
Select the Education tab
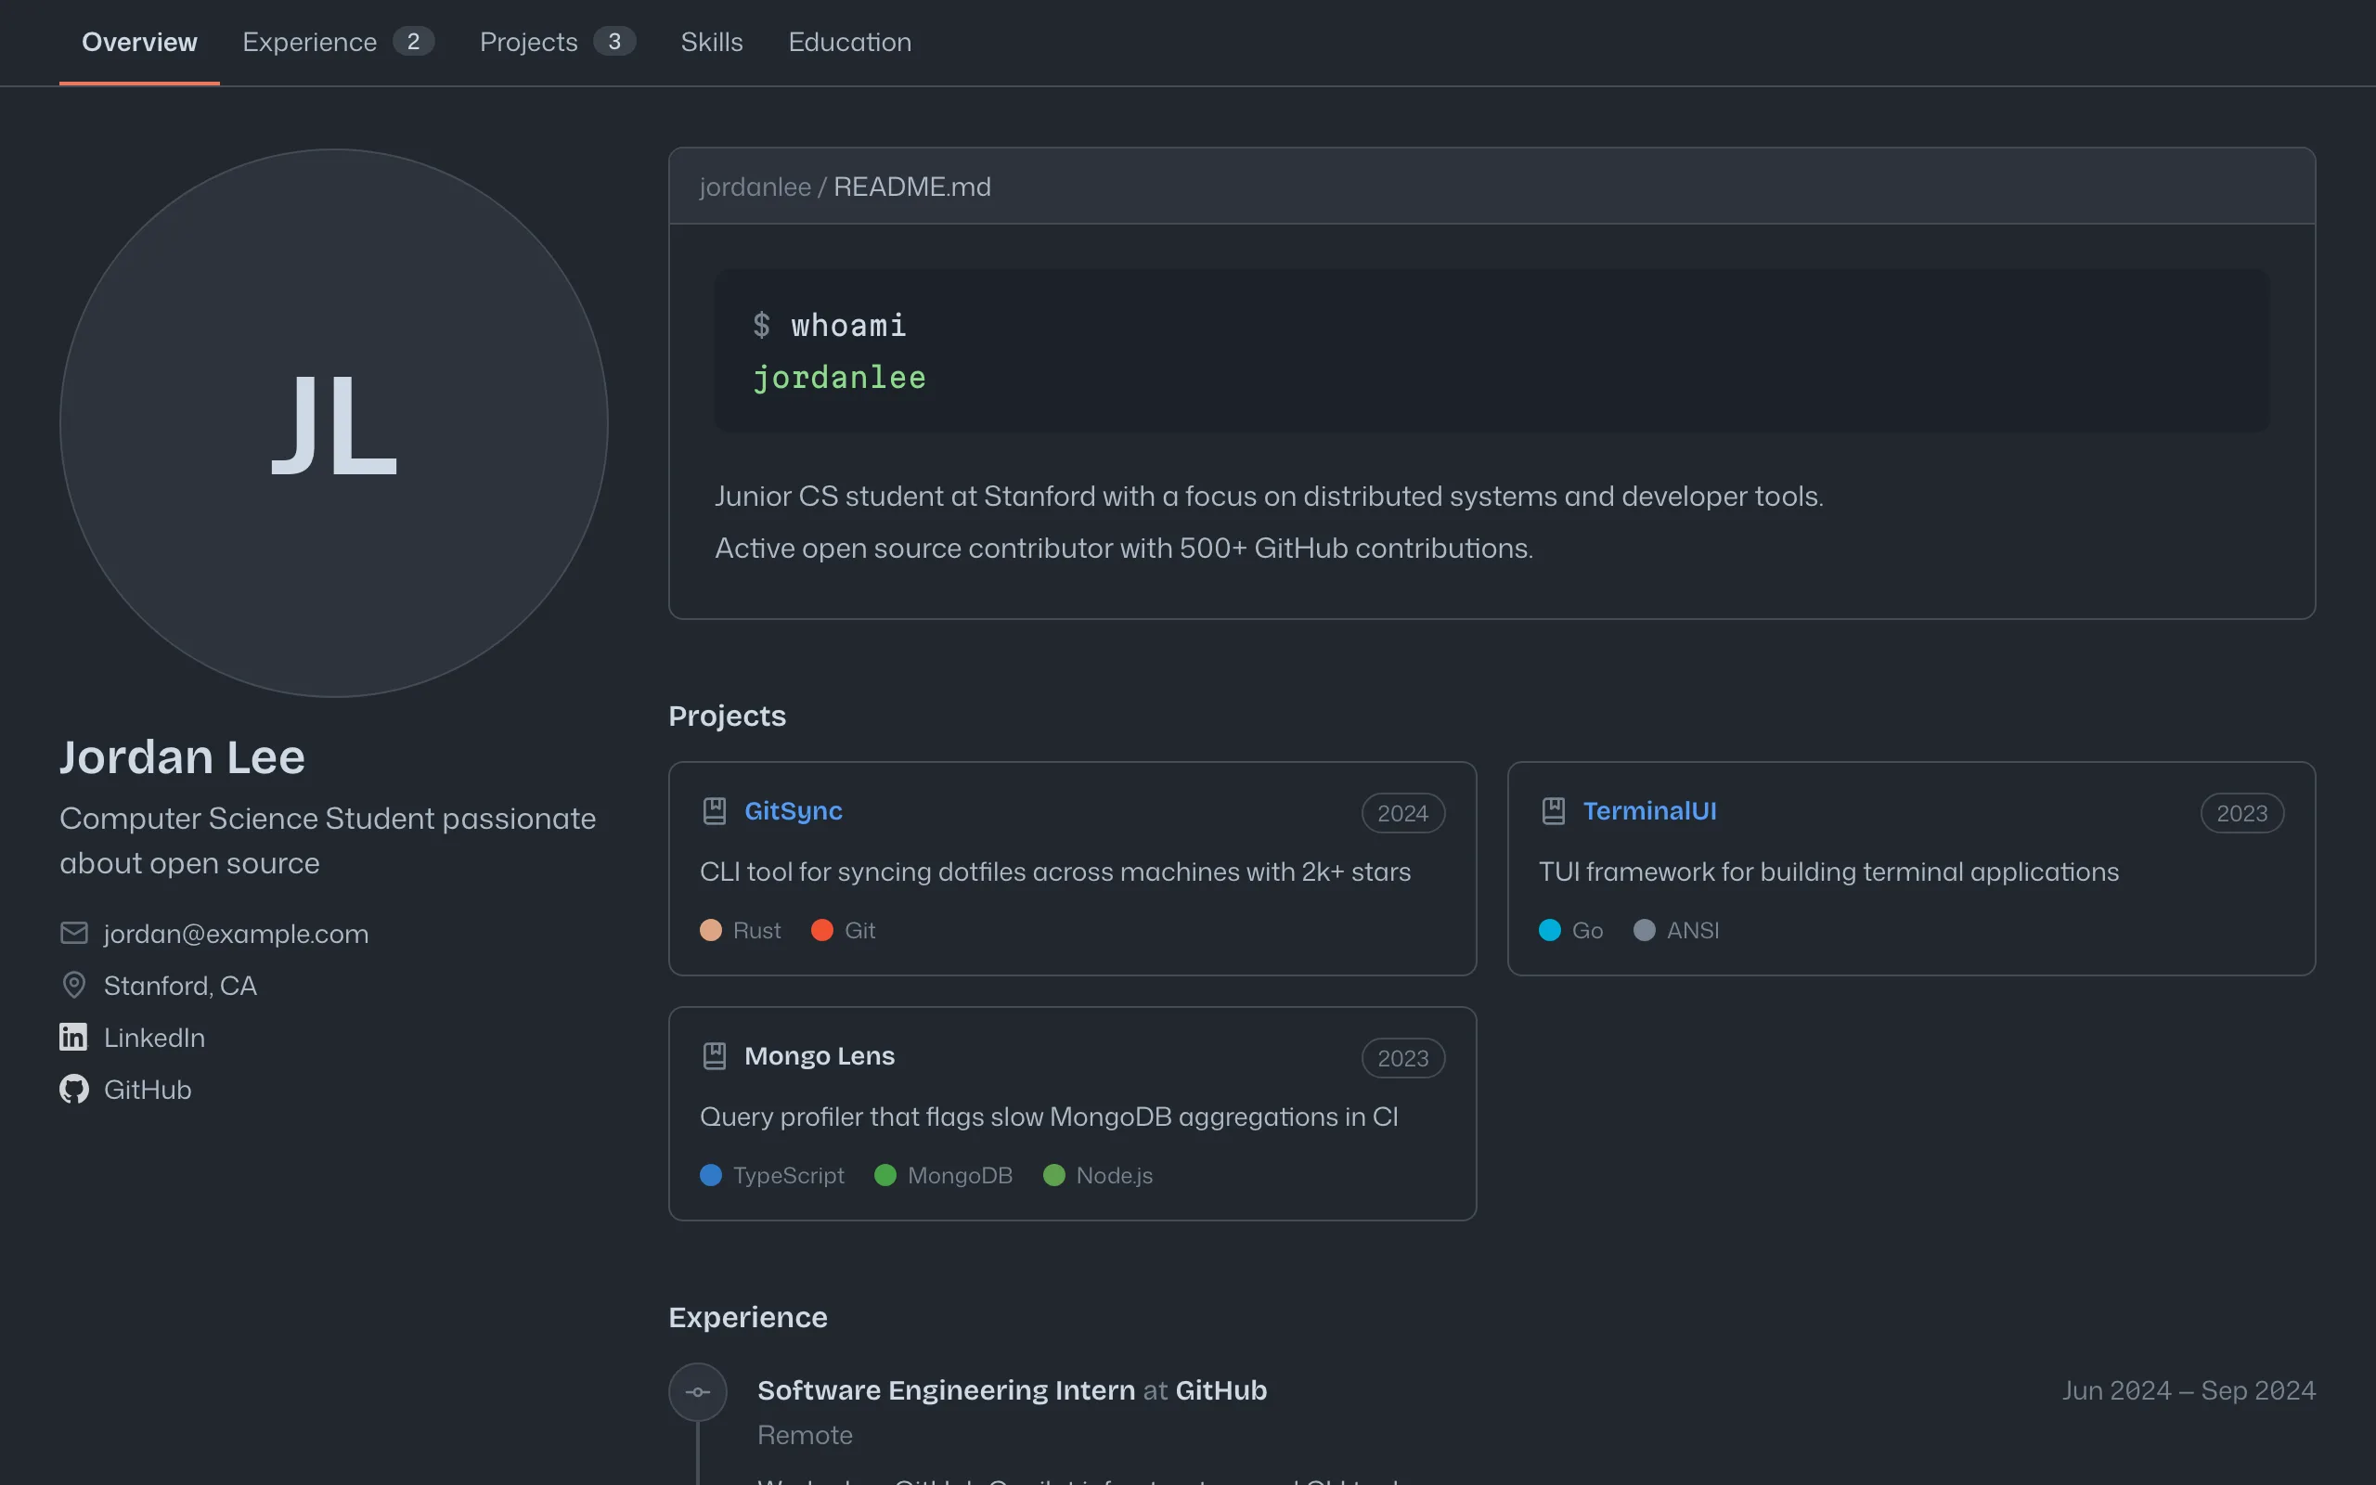click(x=849, y=43)
